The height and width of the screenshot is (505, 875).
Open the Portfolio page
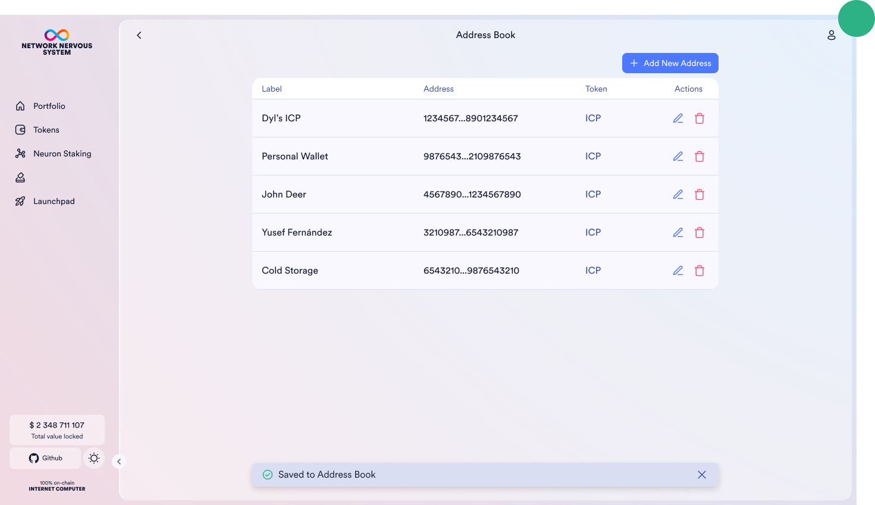(x=49, y=106)
